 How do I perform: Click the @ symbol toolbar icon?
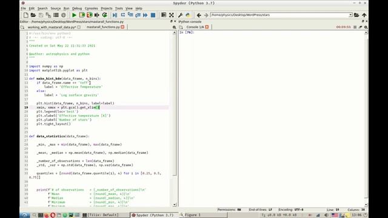pyautogui.click(x=64, y=15)
